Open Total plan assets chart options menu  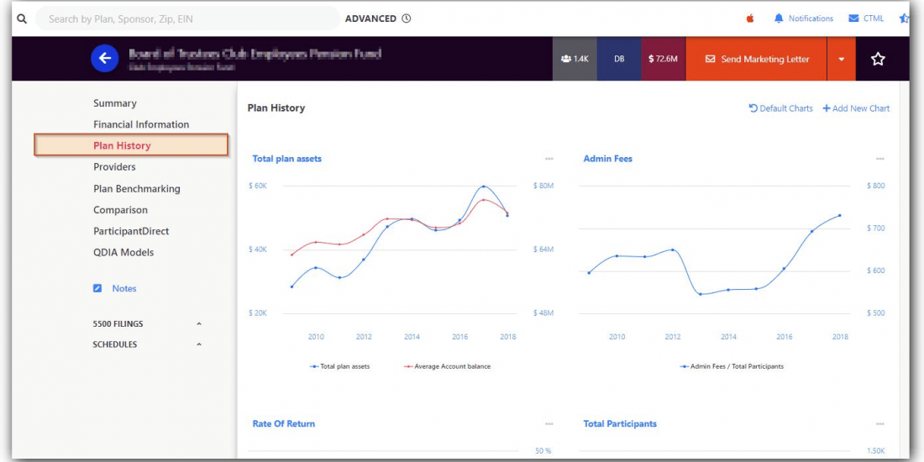pos(549,159)
